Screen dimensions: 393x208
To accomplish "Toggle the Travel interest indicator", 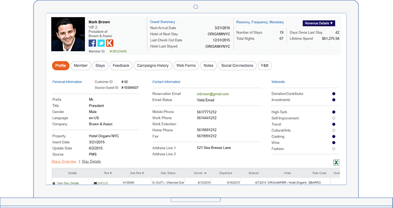I will (334, 124).
